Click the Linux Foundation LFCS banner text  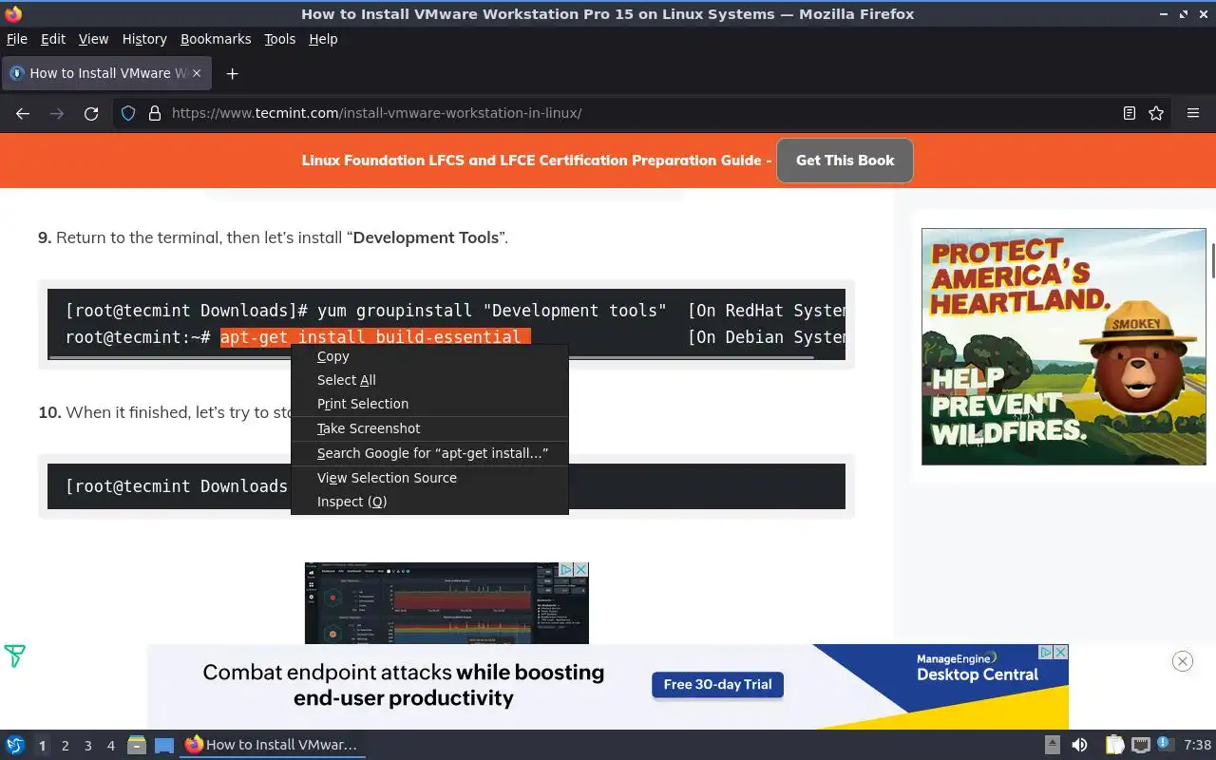click(x=537, y=161)
